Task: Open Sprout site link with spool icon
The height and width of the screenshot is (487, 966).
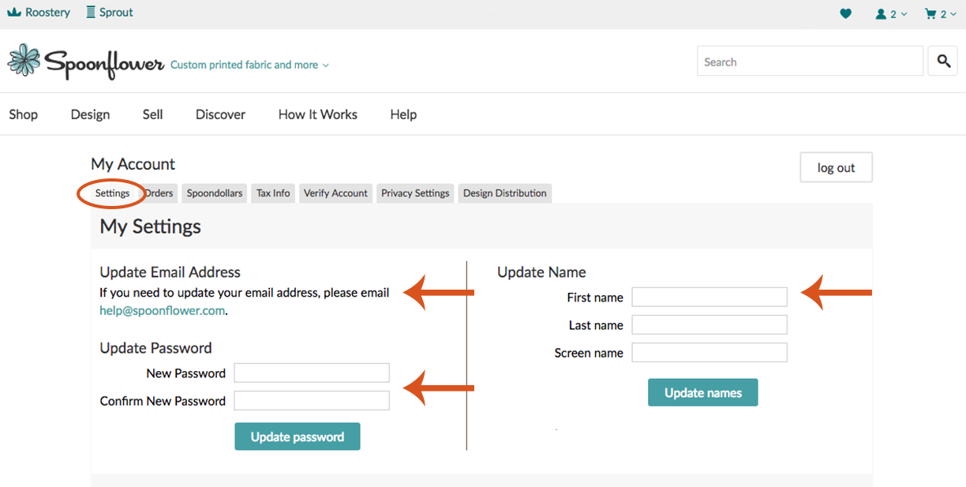Action: (110, 13)
